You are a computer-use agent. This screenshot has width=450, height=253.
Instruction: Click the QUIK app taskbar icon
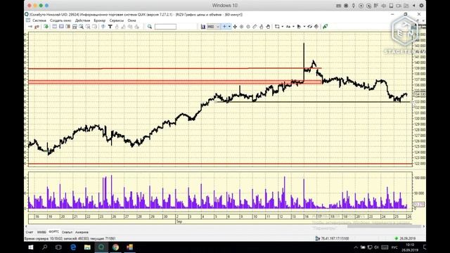[101, 247]
